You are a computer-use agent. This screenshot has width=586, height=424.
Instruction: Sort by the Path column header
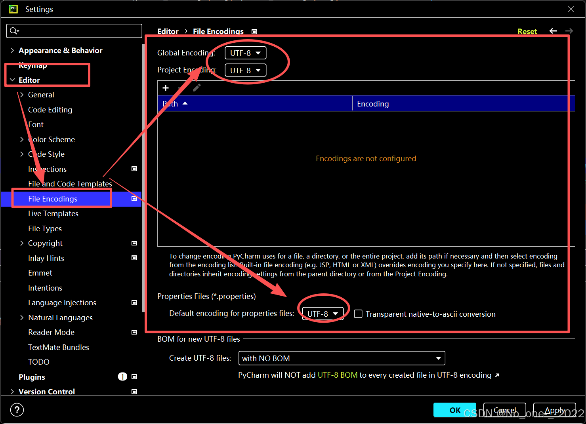click(255, 104)
